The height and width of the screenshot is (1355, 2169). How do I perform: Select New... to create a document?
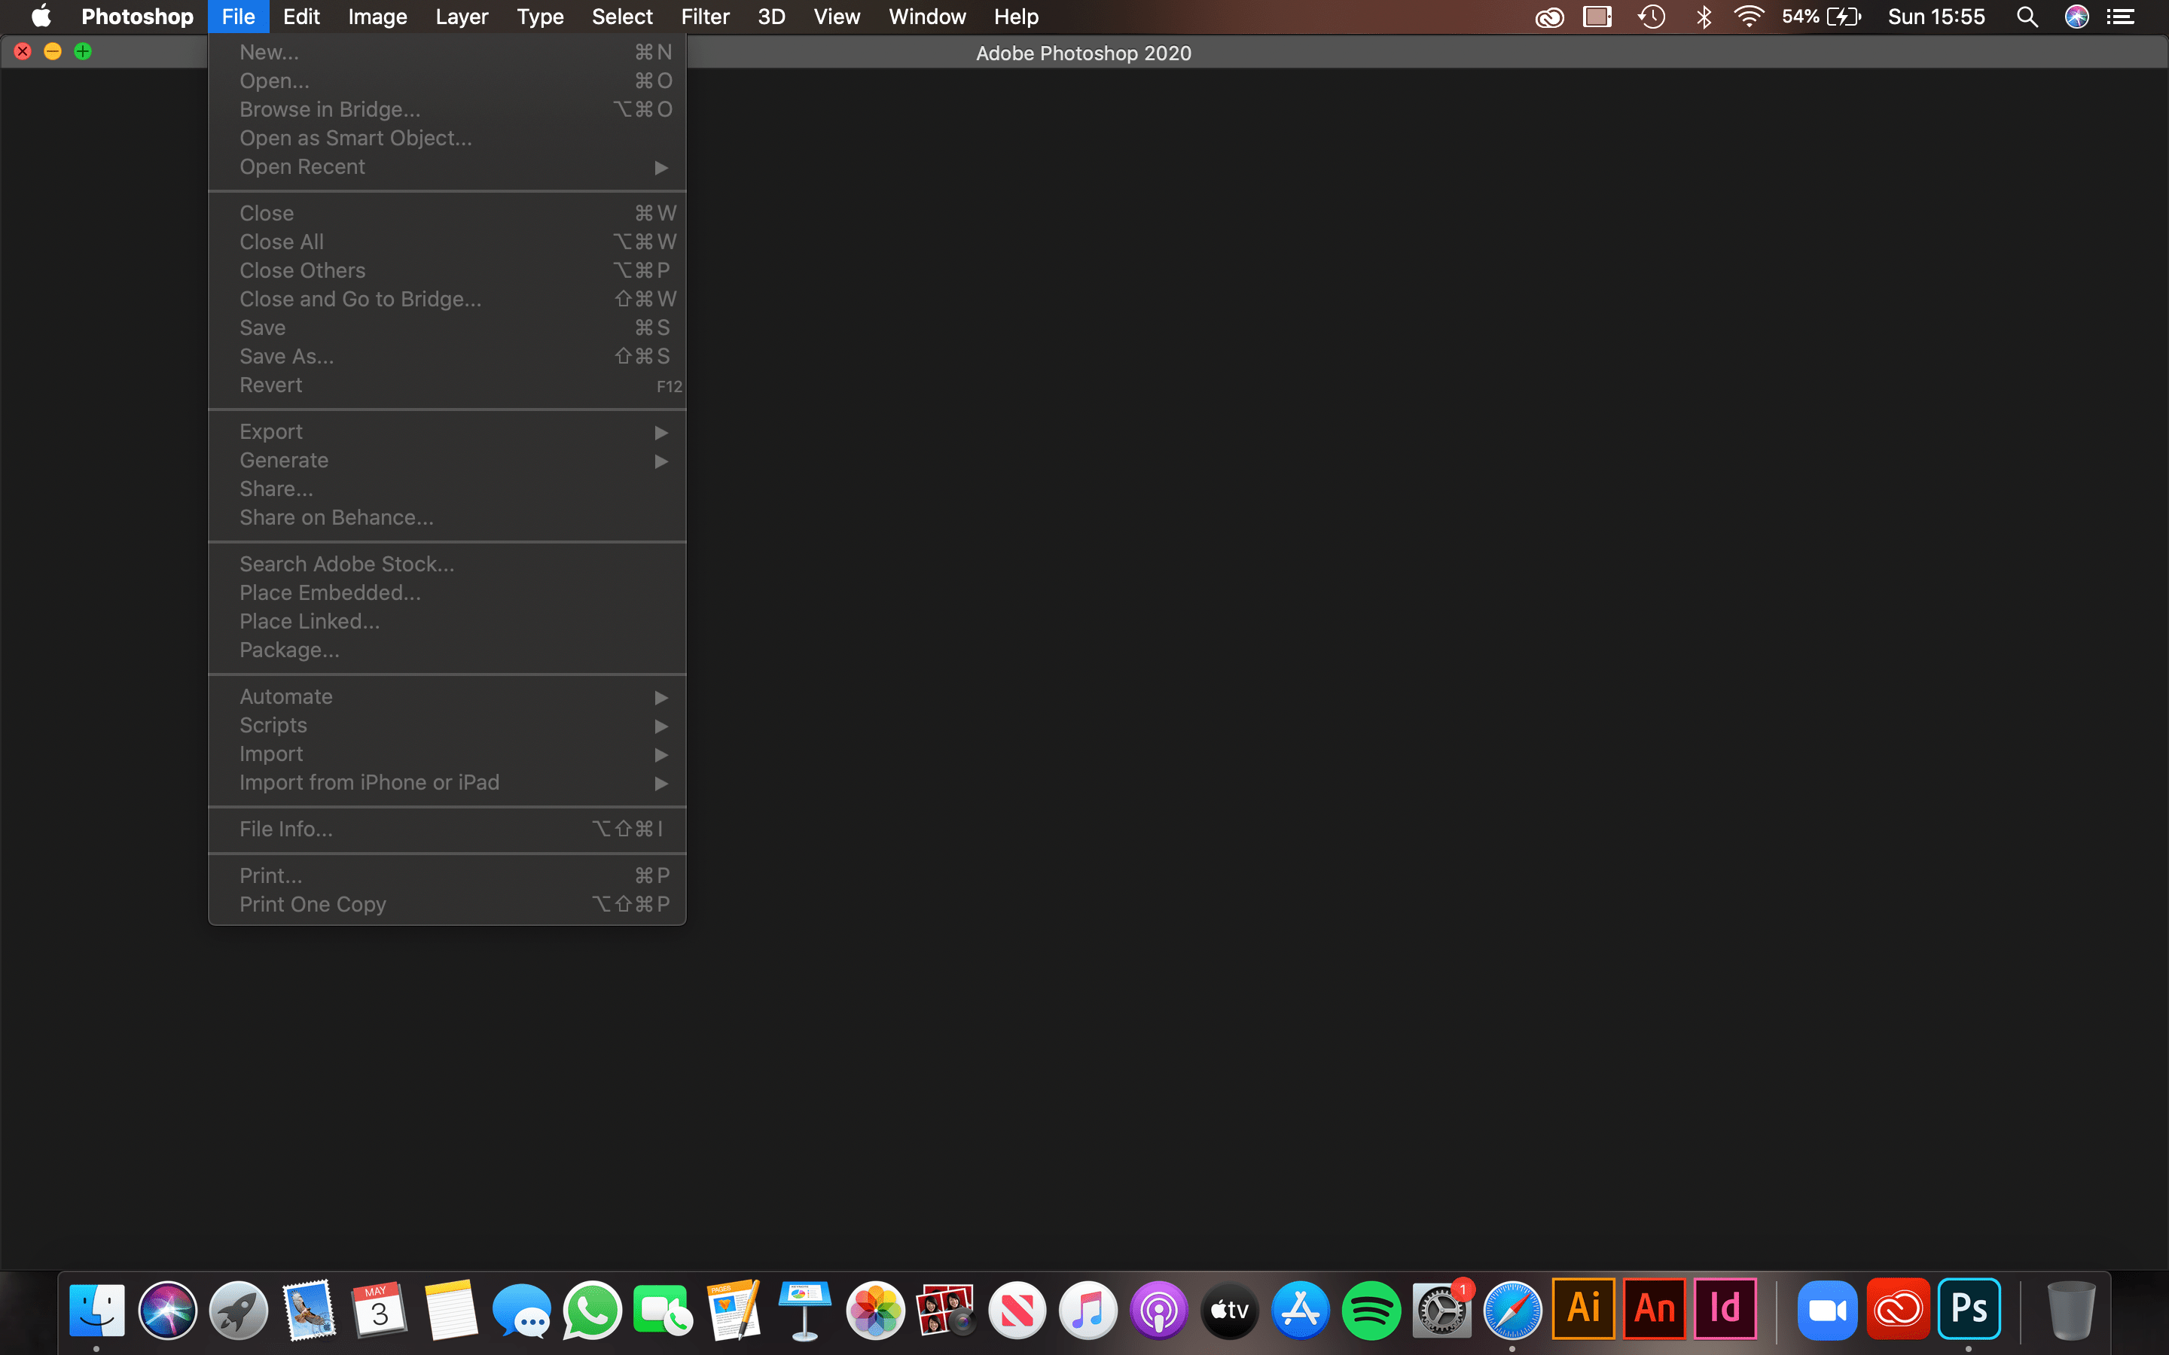pos(269,51)
